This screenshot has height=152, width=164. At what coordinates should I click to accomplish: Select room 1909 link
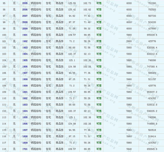coord(25,86)
